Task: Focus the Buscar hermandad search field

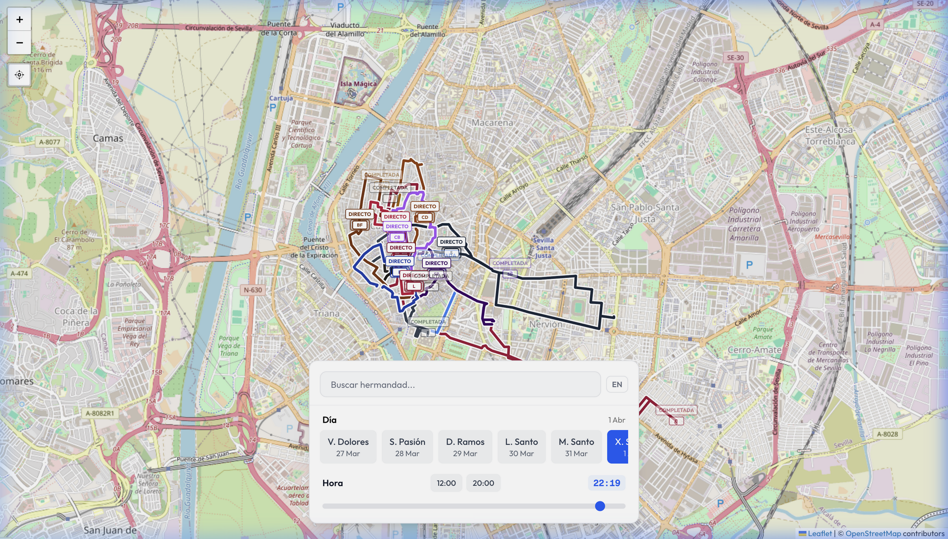Action: pos(460,384)
